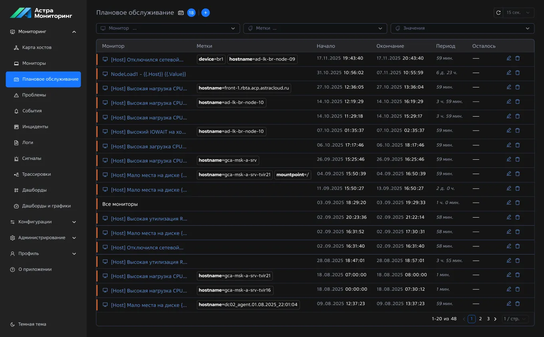The height and width of the screenshot is (337, 544).
Task: Open the 15 сек. refresh interval dropdown
Action: point(518,13)
